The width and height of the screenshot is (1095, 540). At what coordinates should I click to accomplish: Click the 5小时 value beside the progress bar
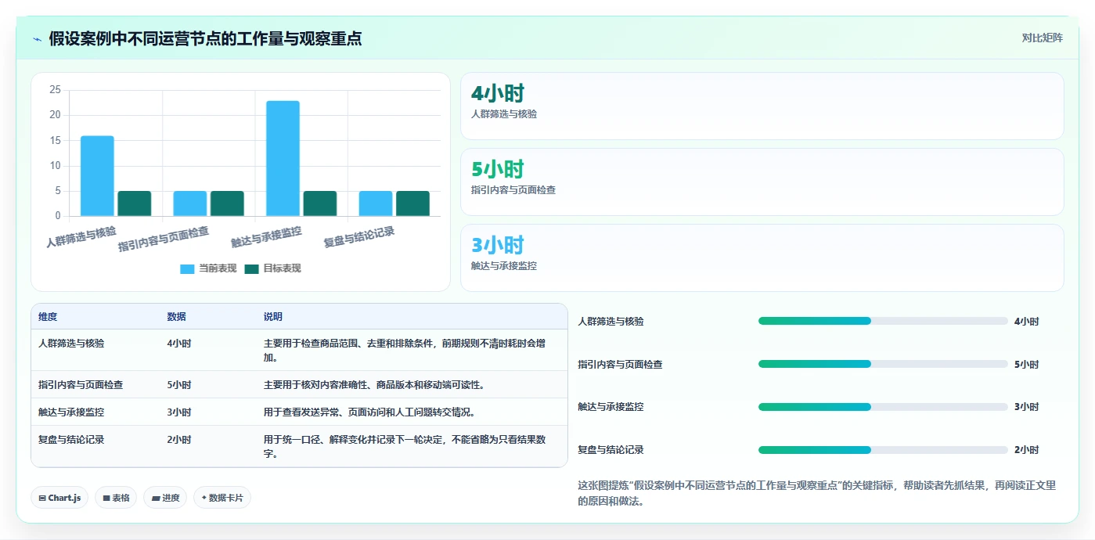1026,365
